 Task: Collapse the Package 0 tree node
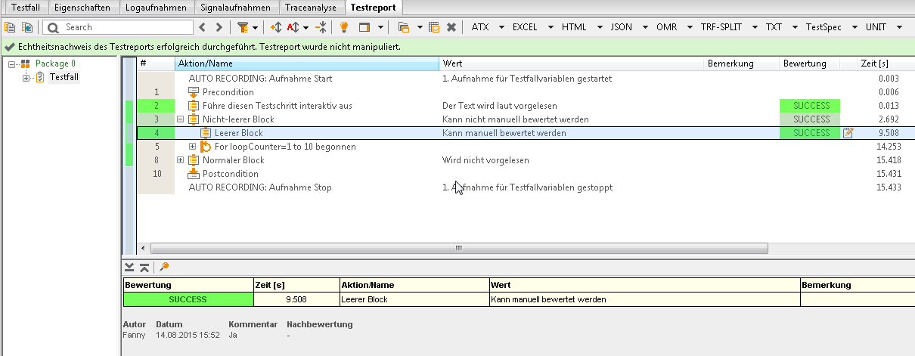pos(12,64)
